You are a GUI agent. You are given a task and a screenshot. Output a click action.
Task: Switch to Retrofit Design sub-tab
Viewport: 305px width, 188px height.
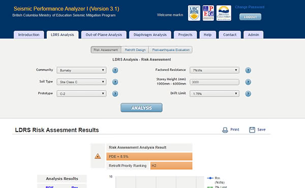pos(135,50)
